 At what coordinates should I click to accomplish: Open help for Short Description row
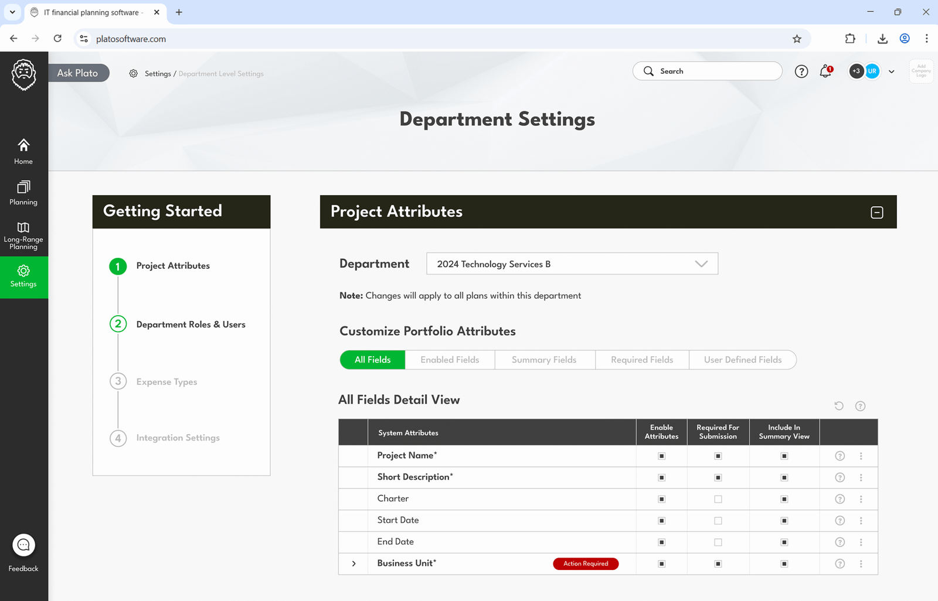point(840,477)
